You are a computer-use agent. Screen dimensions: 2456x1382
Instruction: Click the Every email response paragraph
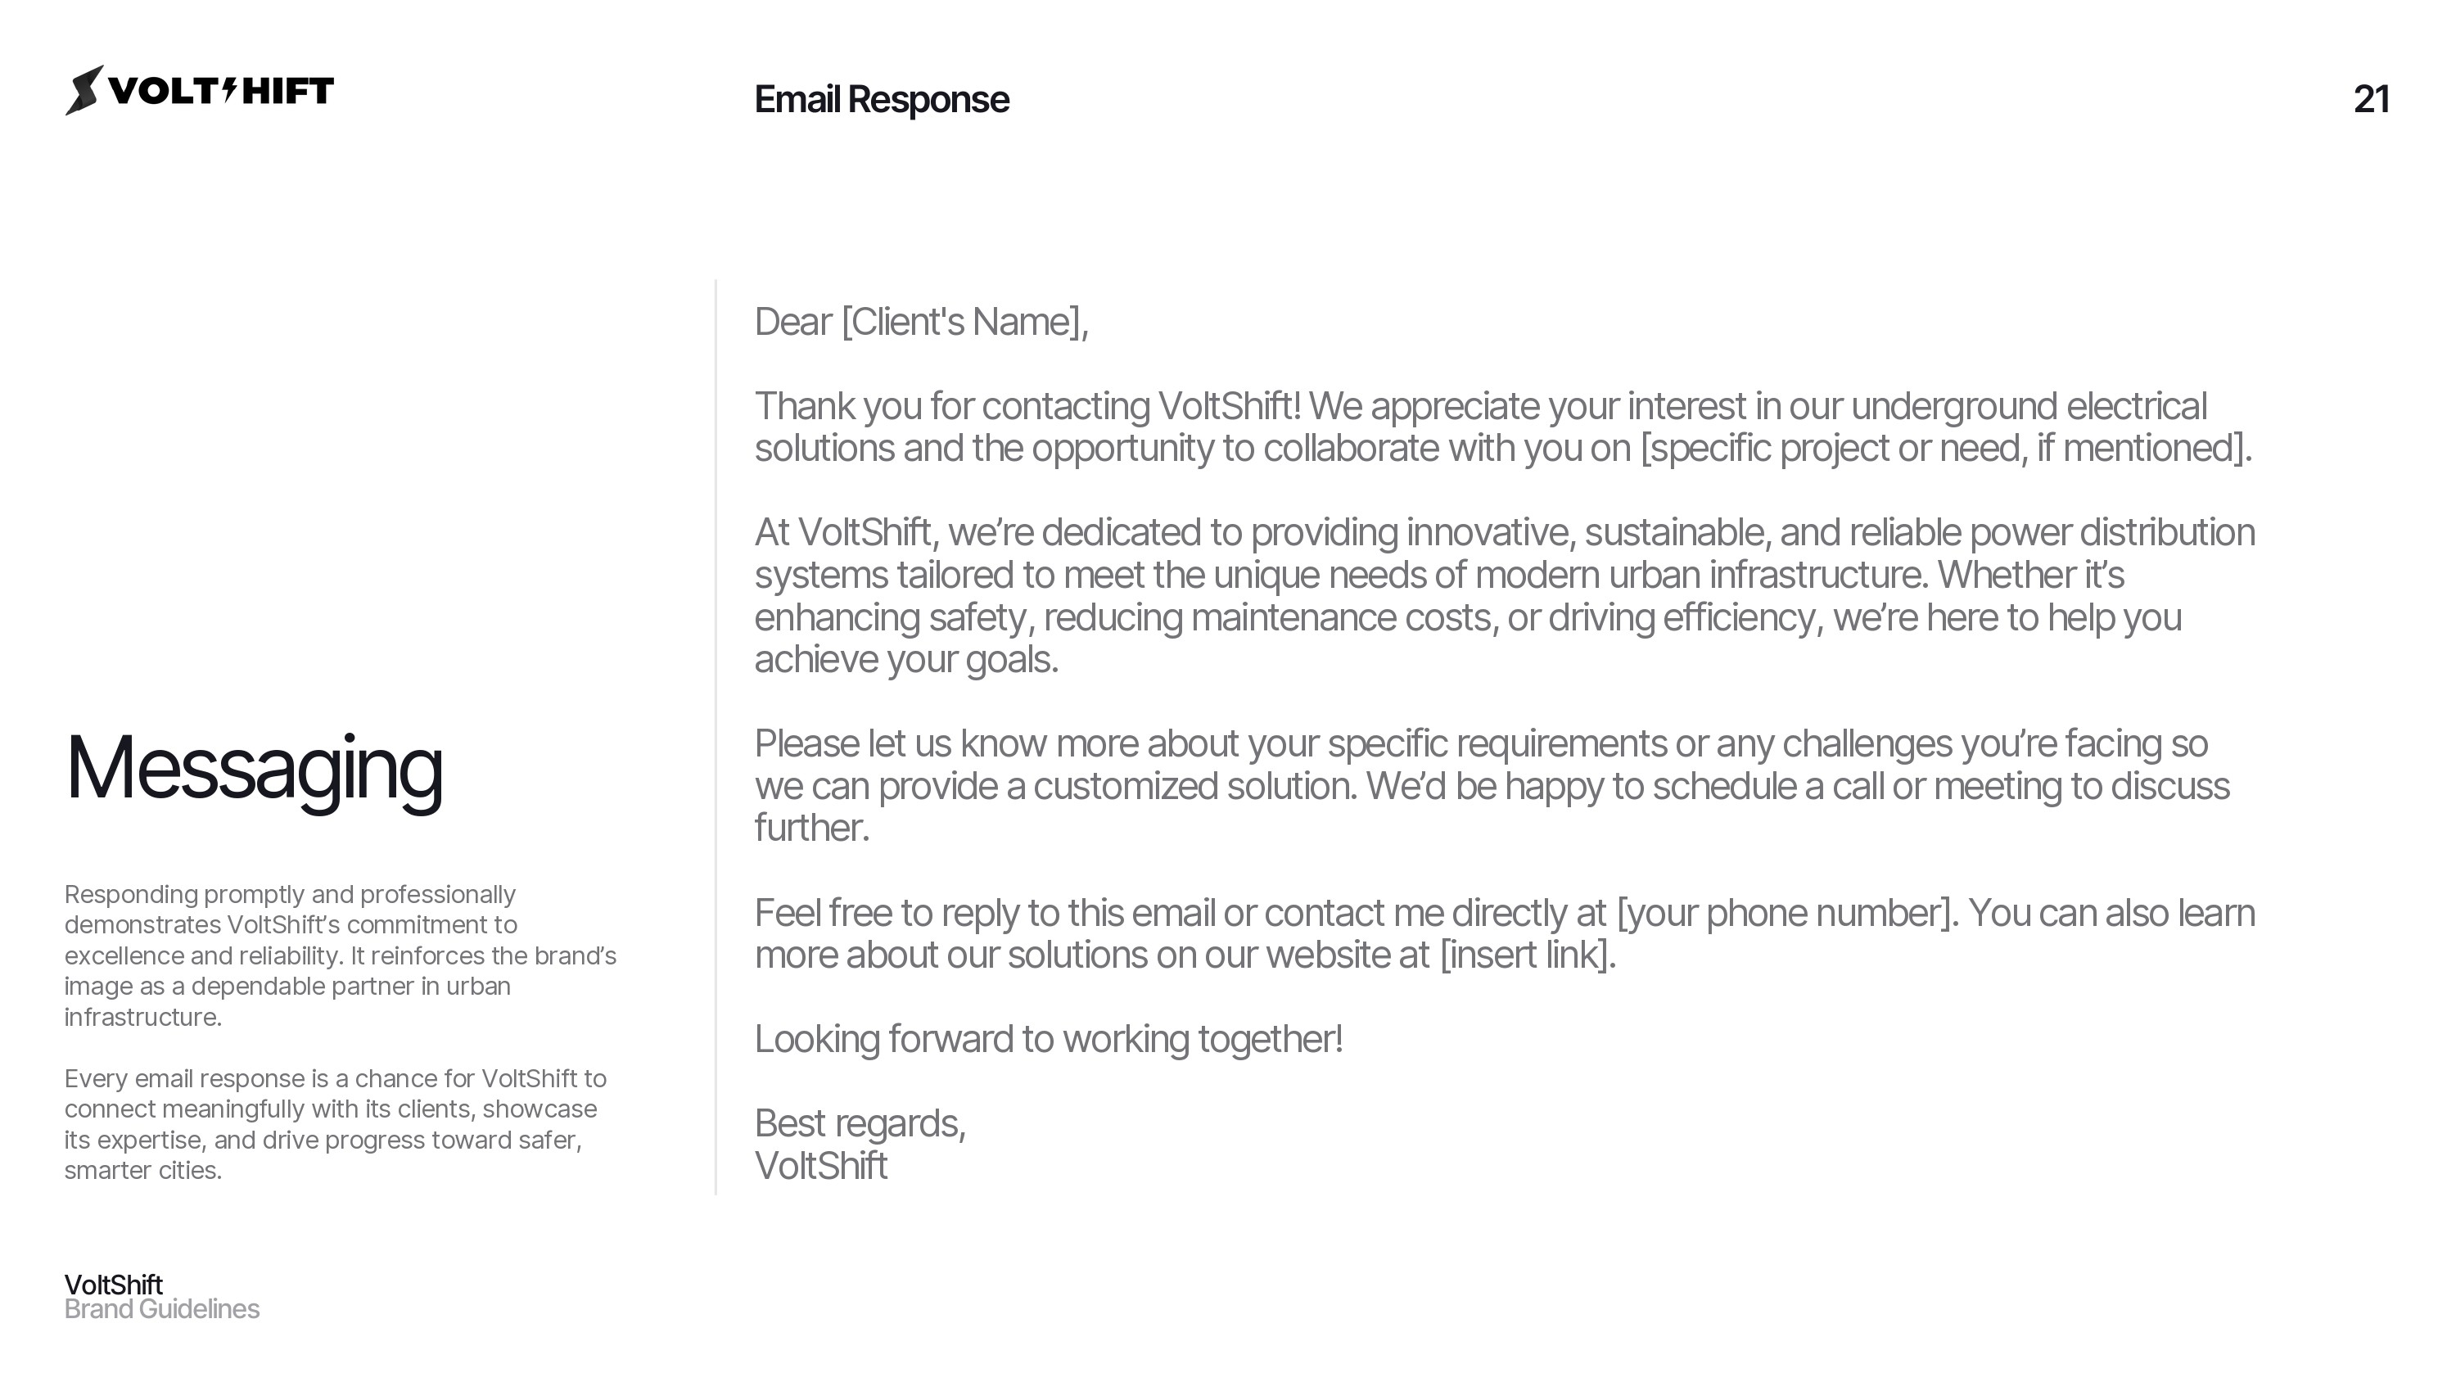coord(336,1124)
